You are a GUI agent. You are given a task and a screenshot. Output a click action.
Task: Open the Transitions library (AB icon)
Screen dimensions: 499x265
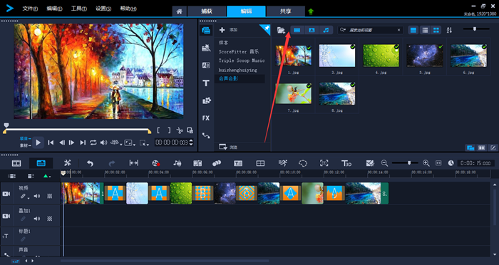206,66
